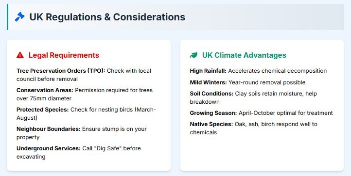Click the April-October optimal for treatment text

pos(286,113)
